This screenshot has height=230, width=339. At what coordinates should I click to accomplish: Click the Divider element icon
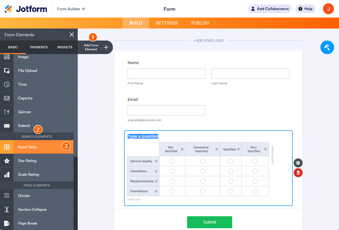[x=7, y=196]
